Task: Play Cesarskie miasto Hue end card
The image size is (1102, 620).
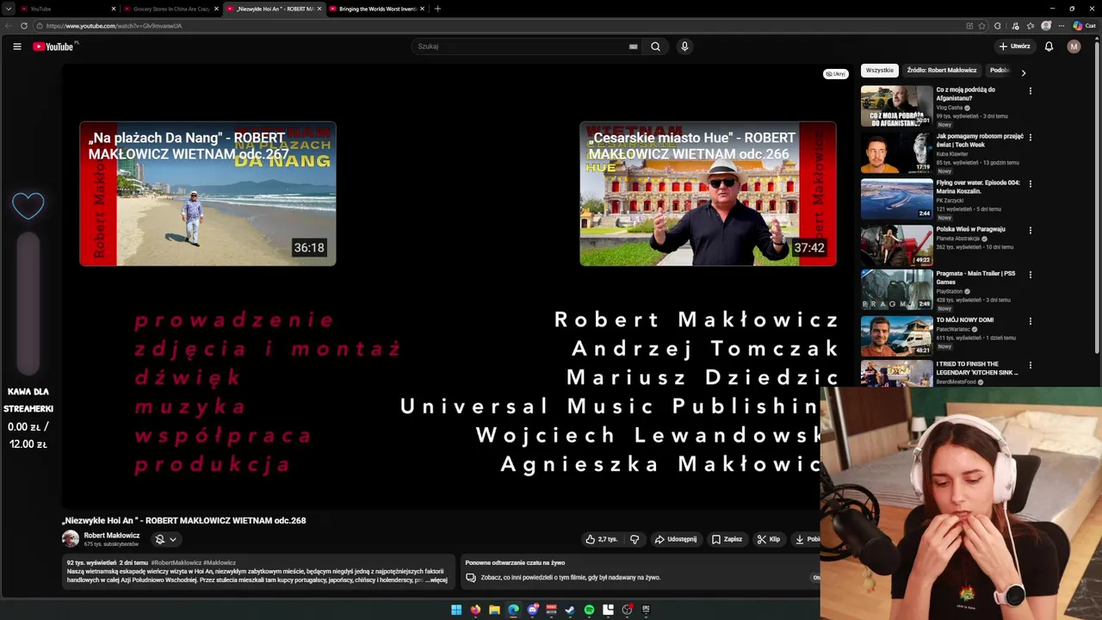Action: pos(708,194)
